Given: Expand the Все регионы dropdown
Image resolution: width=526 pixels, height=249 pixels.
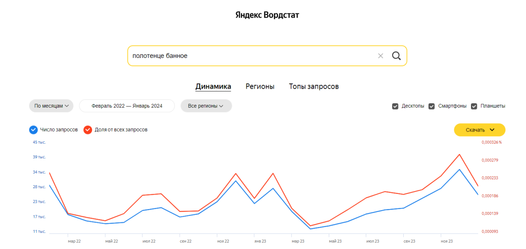Looking at the screenshot, I should (x=207, y=106).
